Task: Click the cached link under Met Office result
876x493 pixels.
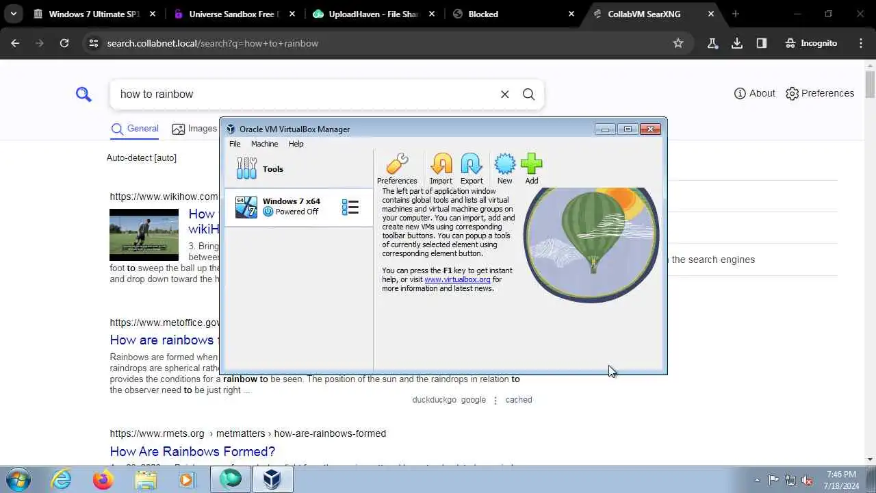Action: 519,400
